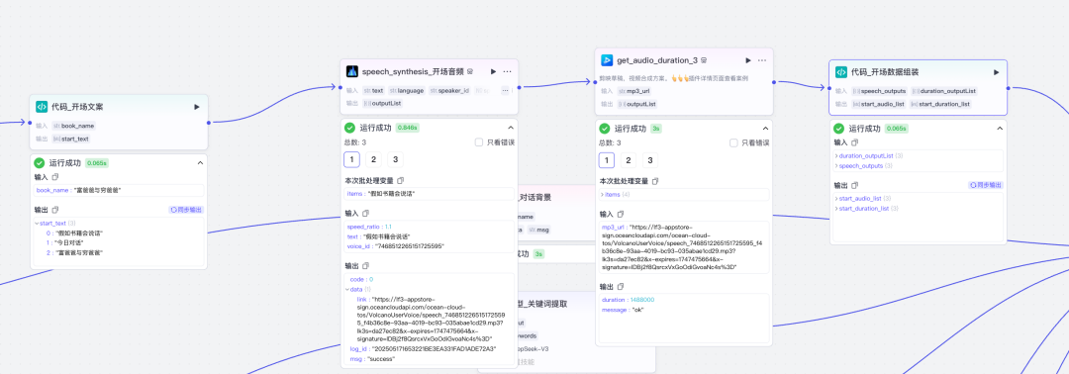Run the get_audio_duration_3 node
This screenshot has width=1069, height=374.
748,60
